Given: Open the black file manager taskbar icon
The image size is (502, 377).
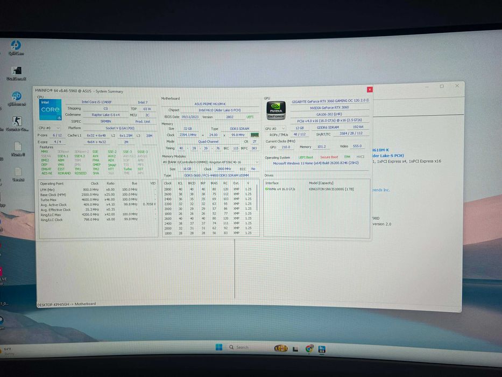Looking at the screenshot, I should pyautogui.click(x=295, y=349).
